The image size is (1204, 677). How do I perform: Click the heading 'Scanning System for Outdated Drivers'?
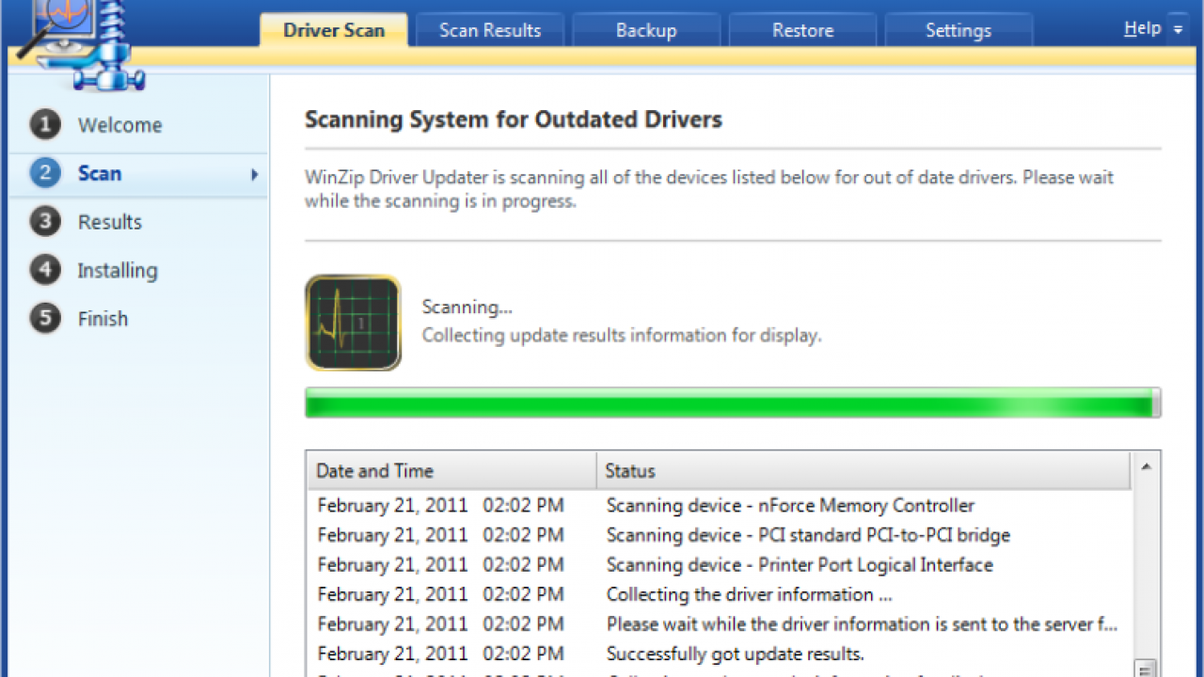pos(514,120)
